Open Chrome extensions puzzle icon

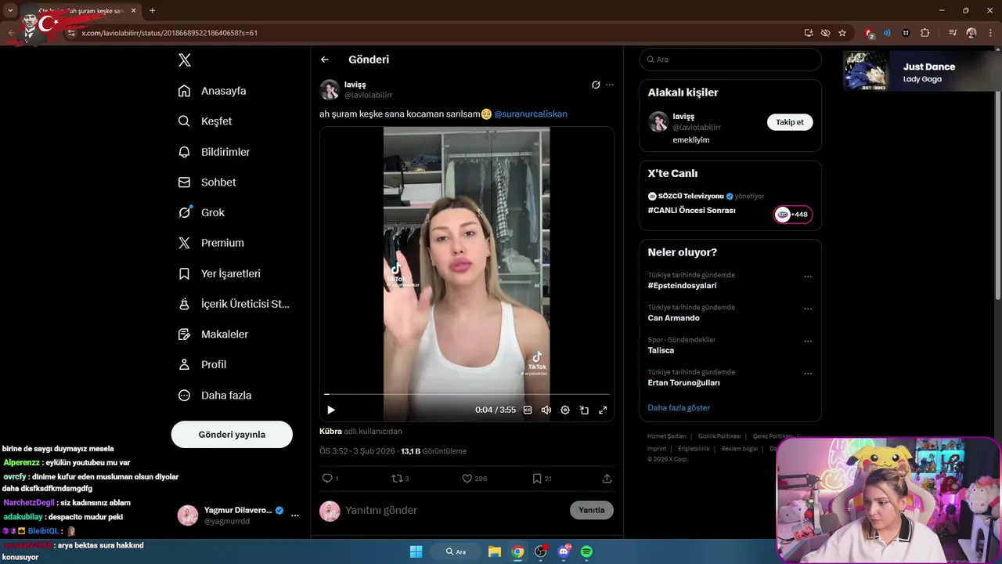(x=925, y=33)
